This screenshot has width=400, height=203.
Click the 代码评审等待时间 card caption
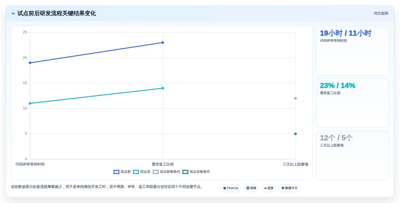click(x=334, y=41)
